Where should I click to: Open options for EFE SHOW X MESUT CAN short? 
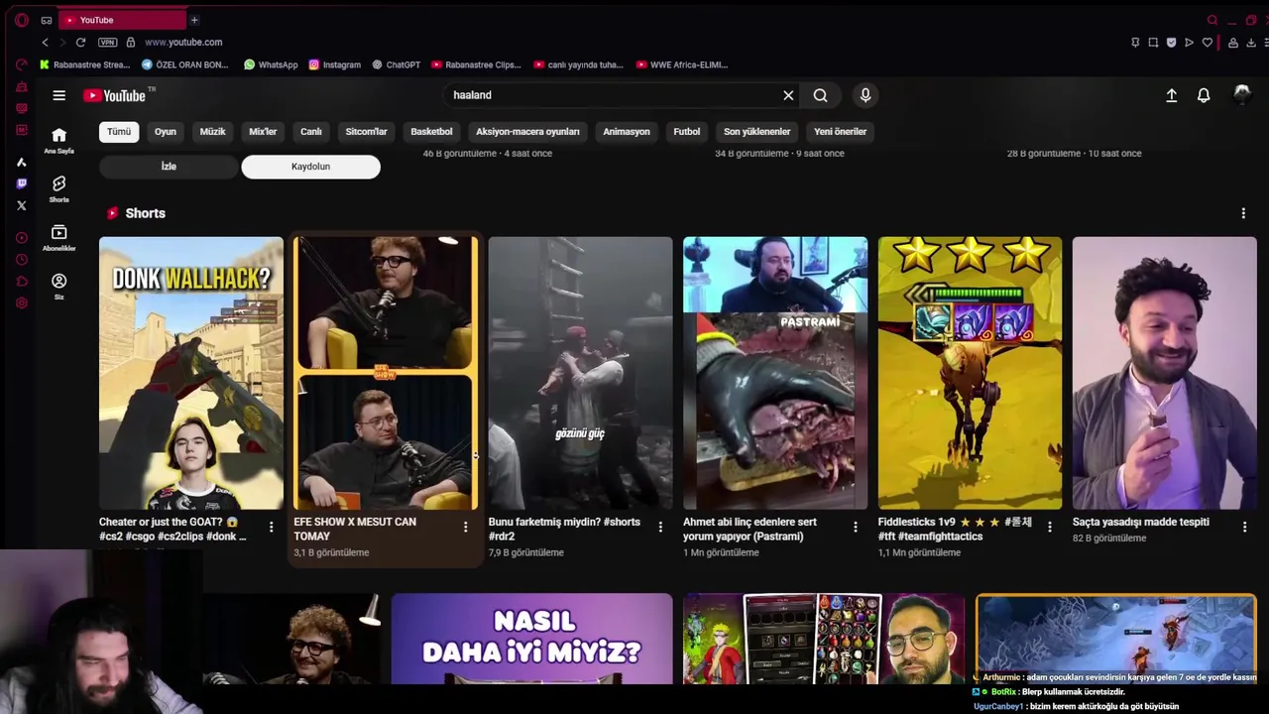pyautogui.click(x=465, y=528)
